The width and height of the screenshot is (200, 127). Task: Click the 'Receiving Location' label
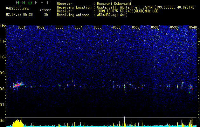(x=74, y=7)
